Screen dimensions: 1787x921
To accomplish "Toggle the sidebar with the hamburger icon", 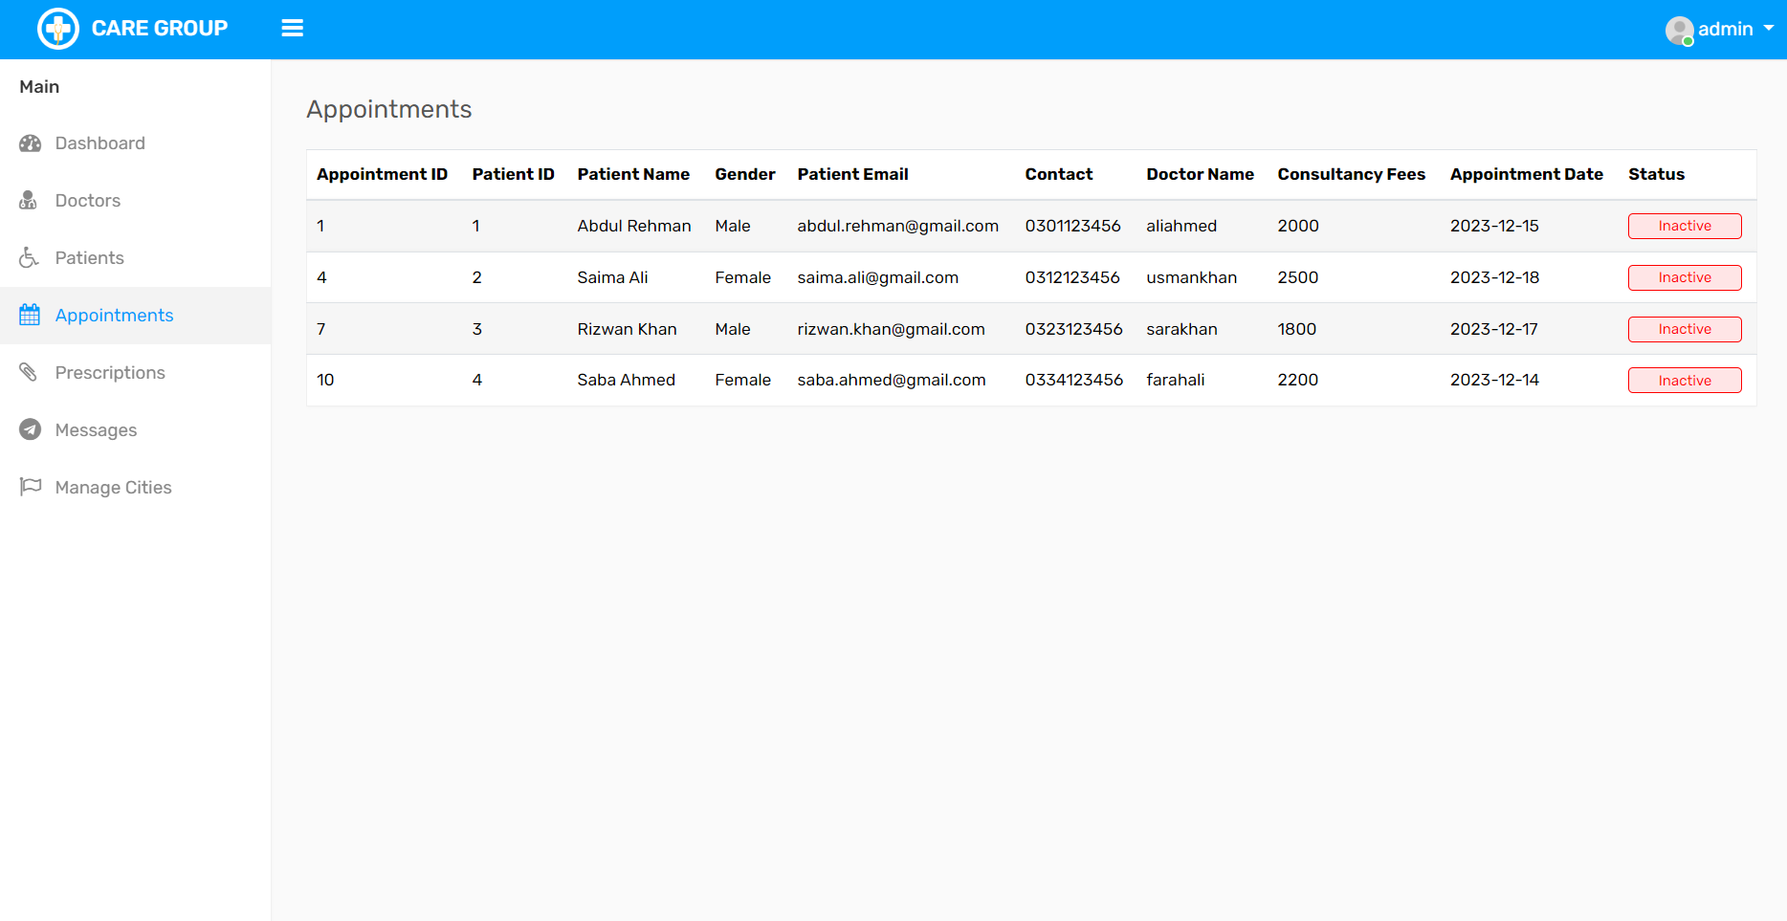I will 292,29.
